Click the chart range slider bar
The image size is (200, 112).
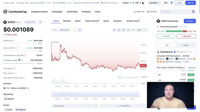tap(96, 94)
